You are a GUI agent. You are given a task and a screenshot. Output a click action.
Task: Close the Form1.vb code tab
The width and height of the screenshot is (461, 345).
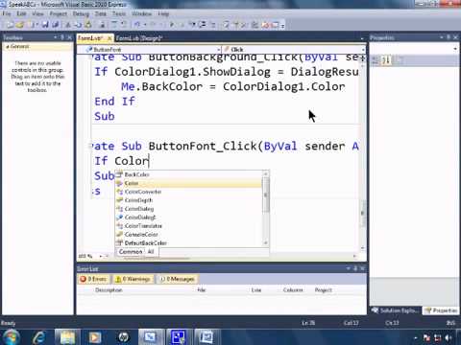109,38
